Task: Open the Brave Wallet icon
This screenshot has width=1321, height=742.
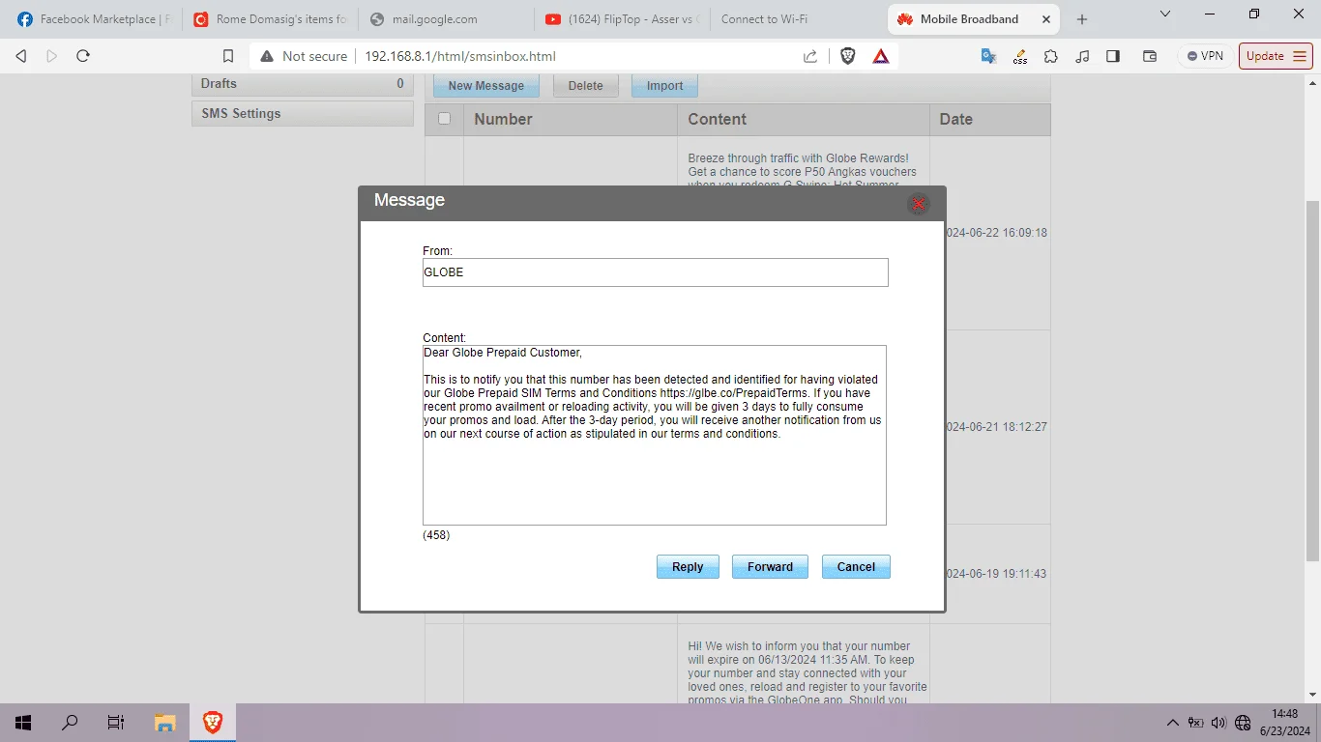Action: pos(1150,56)
